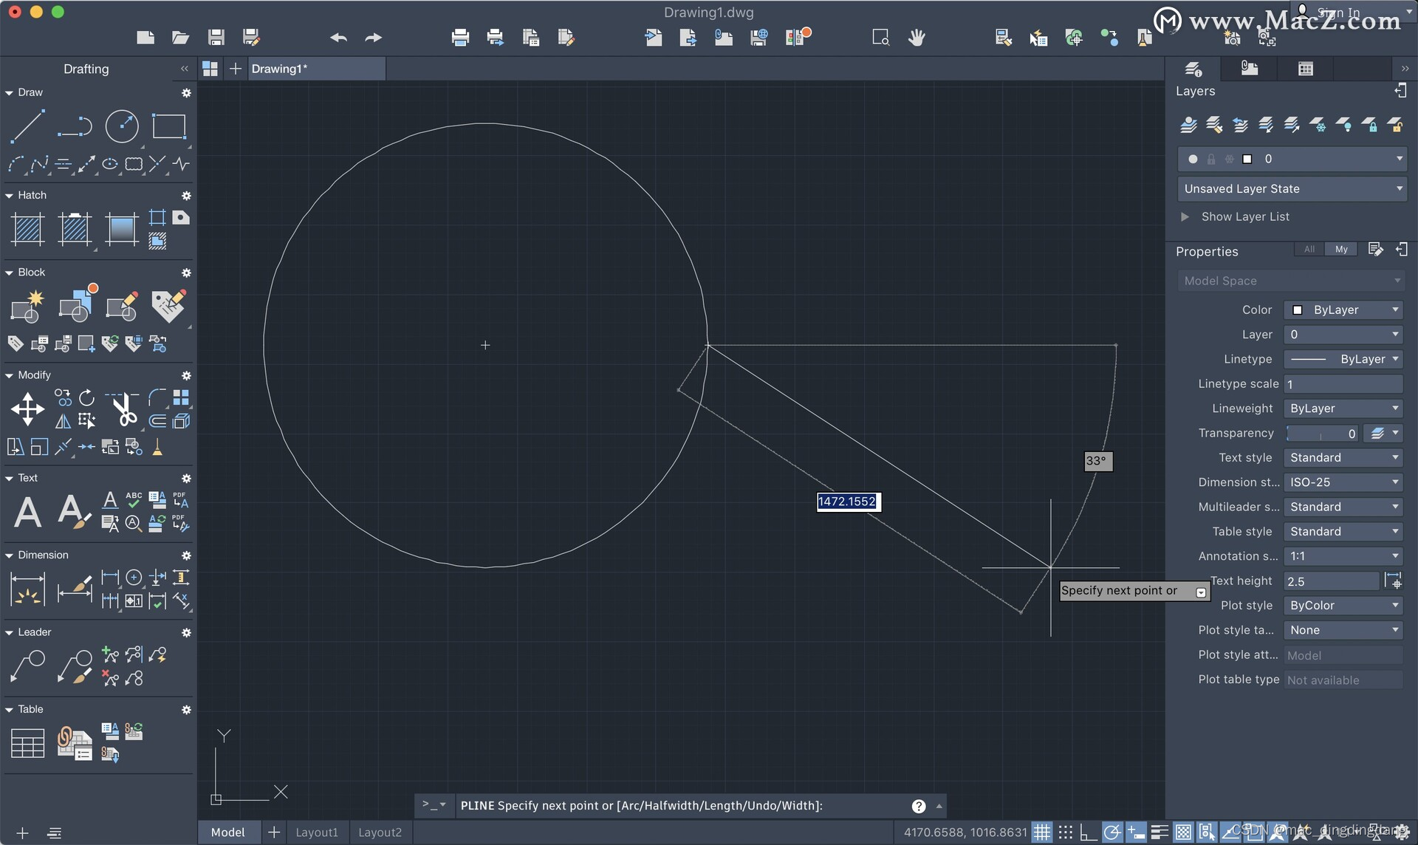The height and width of the screenshot is (845, 1418).
Task: Open the Unsaved Layer State dropdown
Action: [x=1292, y=189]
